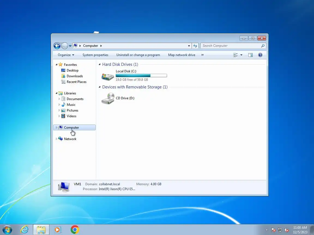Collapse Hard Disk Drives group
Viewport: 314px width, 235px height.
point(99,64)
